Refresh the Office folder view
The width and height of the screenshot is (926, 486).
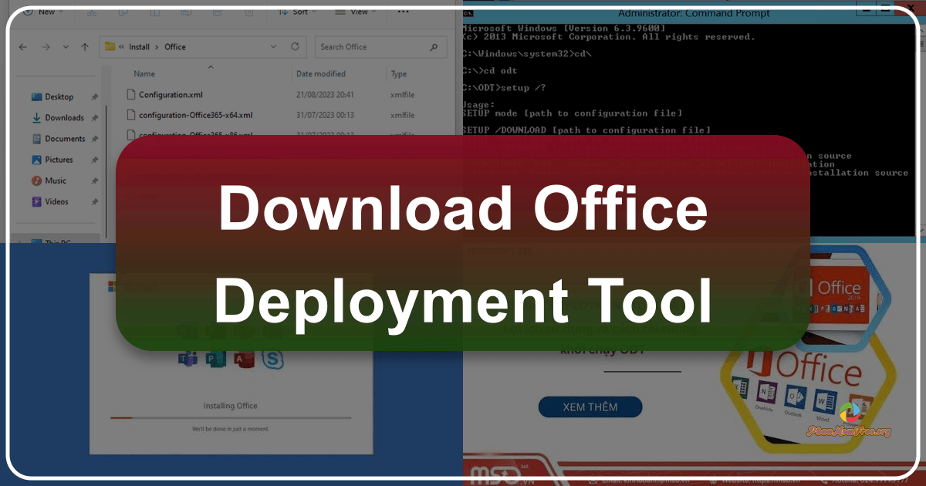[296, 46]
